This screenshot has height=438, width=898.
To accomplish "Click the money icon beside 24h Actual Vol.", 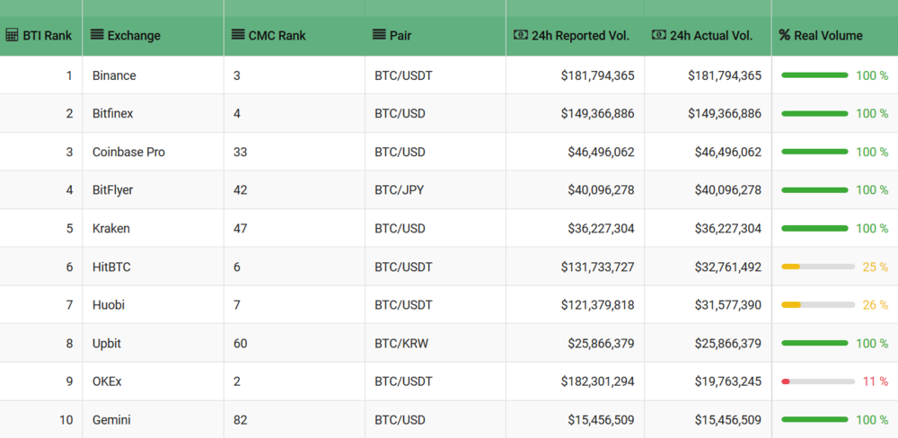I will (658, 35).
